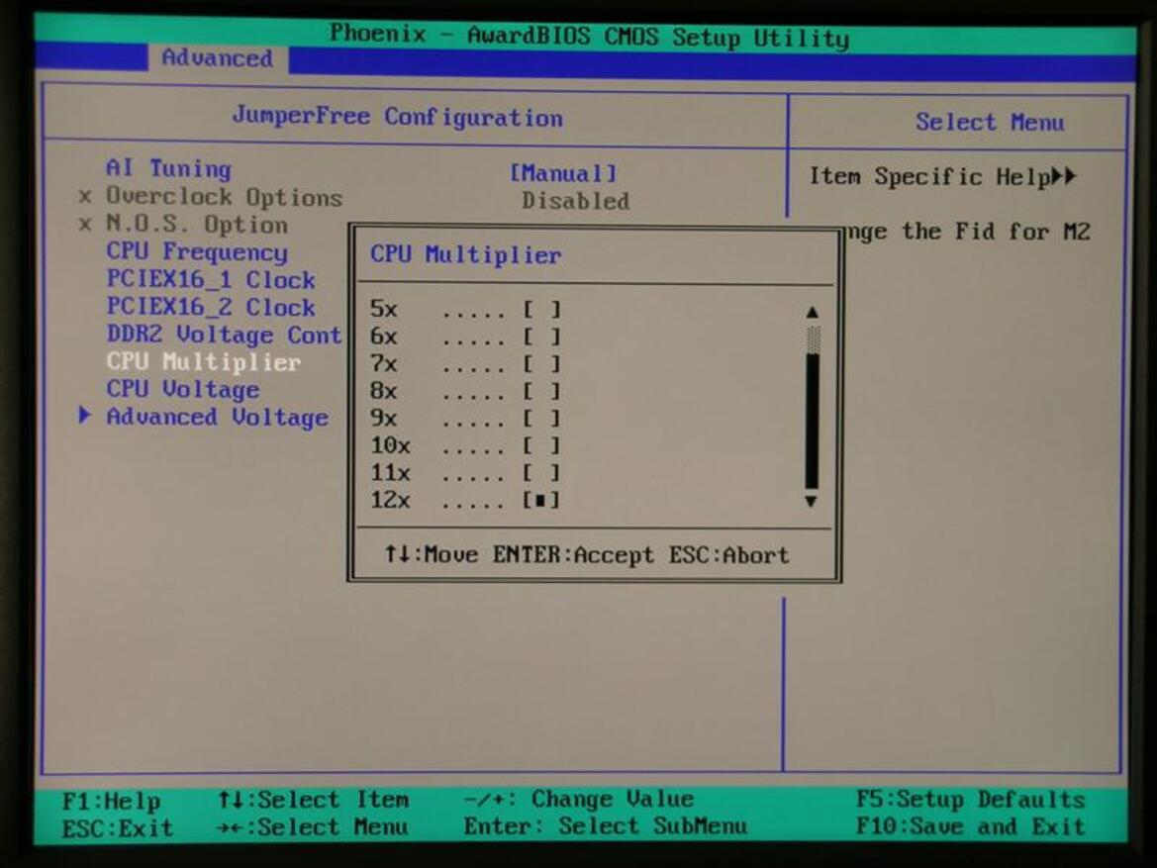Click the Phoenix AwardBIOS title text
The height and width of the screenshot is (868, 1157).
click(x=589, y=36)
